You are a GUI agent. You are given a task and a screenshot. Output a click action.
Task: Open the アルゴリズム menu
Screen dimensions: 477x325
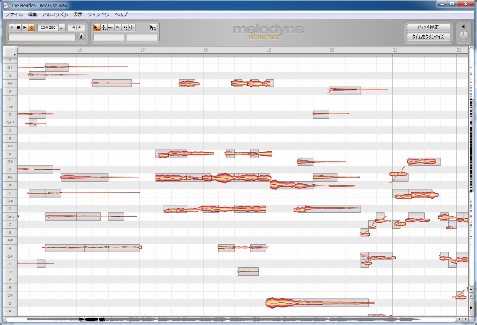coord(55,14)
